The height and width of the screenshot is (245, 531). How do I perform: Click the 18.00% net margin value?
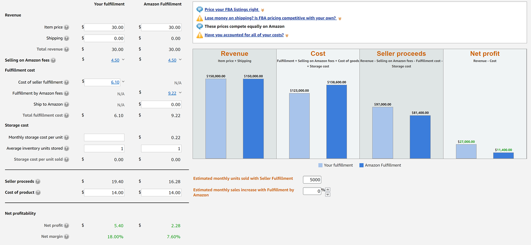[115, 237]
